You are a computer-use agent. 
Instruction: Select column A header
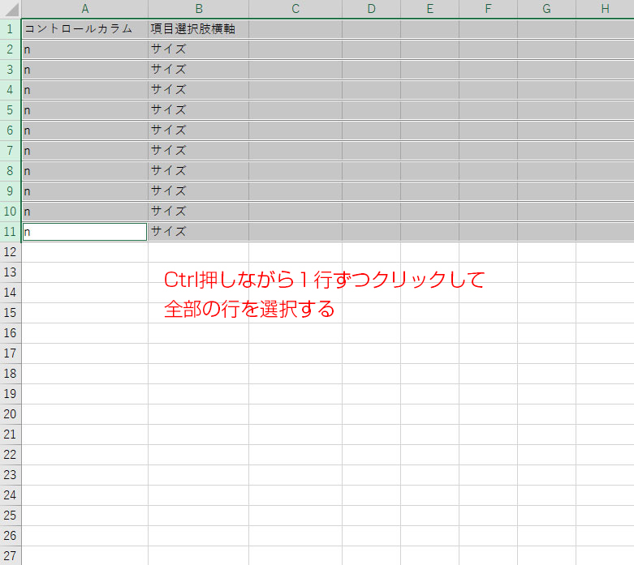click(x=84, y=9)
